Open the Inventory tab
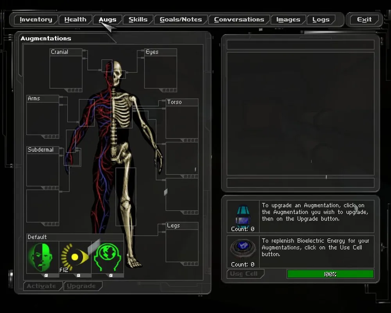The width and height of the screenshot is (391, 313). click(36, 20)
